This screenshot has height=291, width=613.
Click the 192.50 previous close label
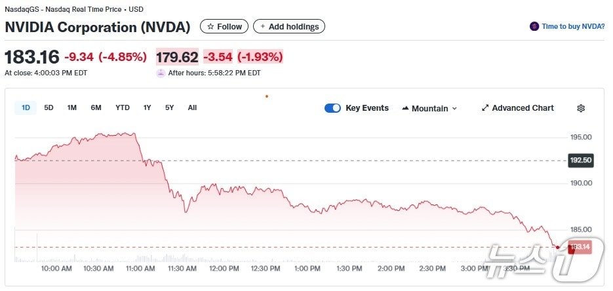point(581,160)
